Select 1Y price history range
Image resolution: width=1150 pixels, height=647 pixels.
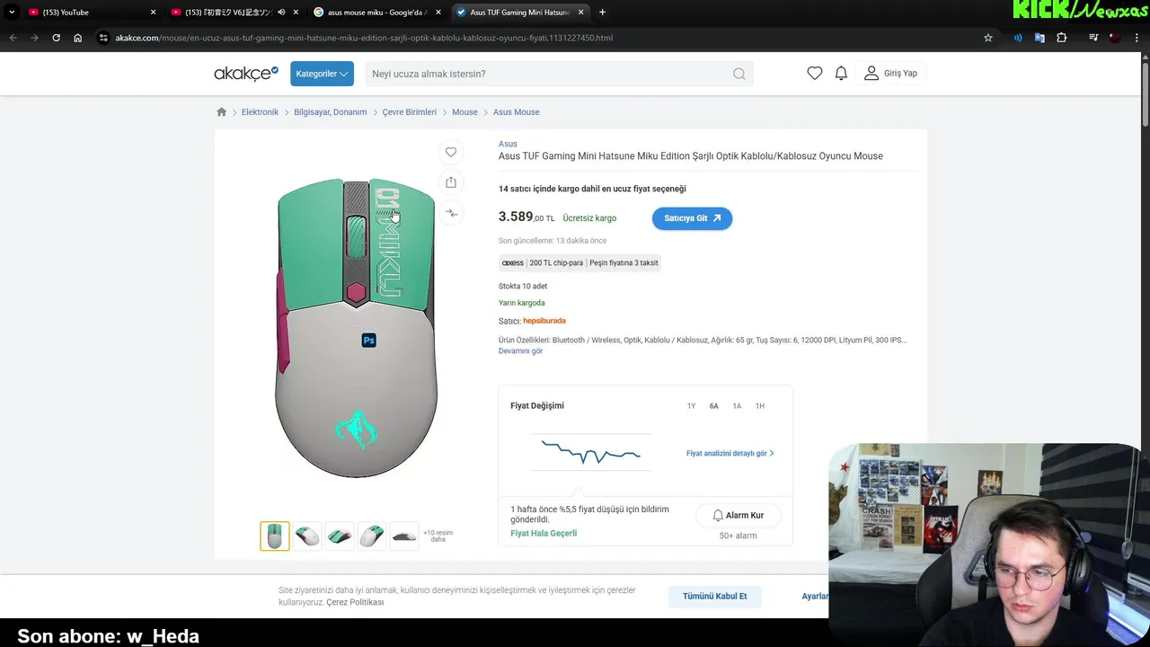[x=691, y=406]
